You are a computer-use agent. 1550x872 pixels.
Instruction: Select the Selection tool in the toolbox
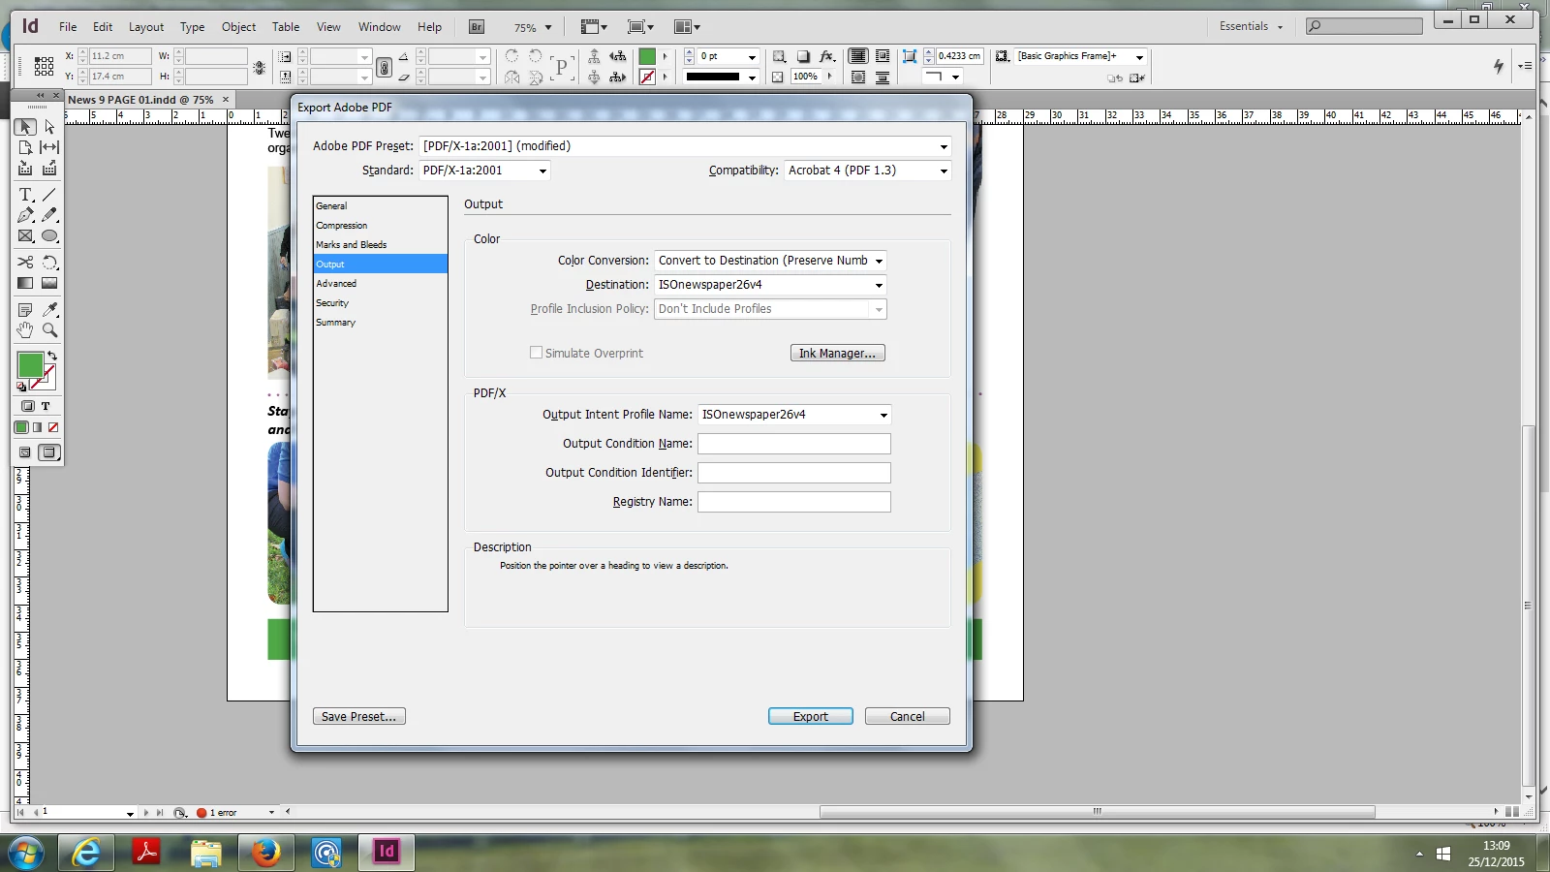[26, 127]
